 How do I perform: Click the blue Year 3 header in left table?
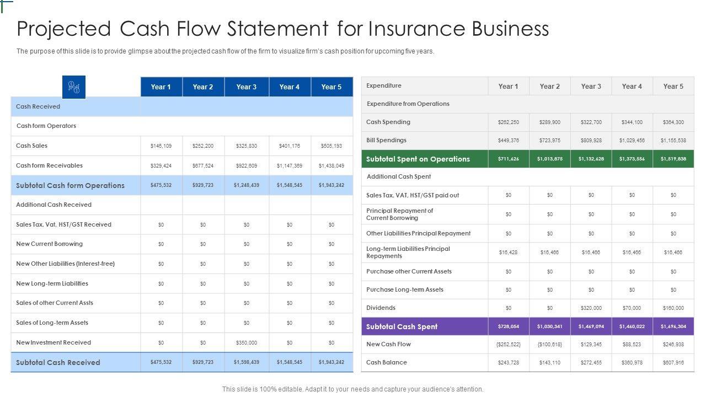(x=247, y=87)
